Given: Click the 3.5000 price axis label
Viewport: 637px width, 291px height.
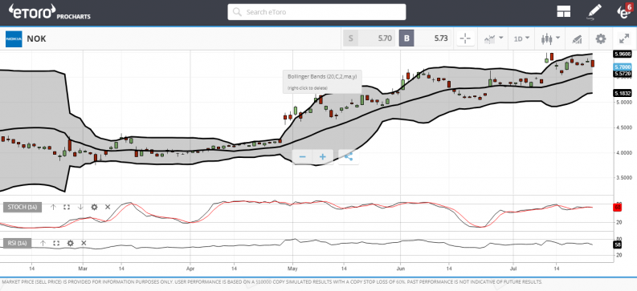Looking at the screenshot, I should pos(623,177).
